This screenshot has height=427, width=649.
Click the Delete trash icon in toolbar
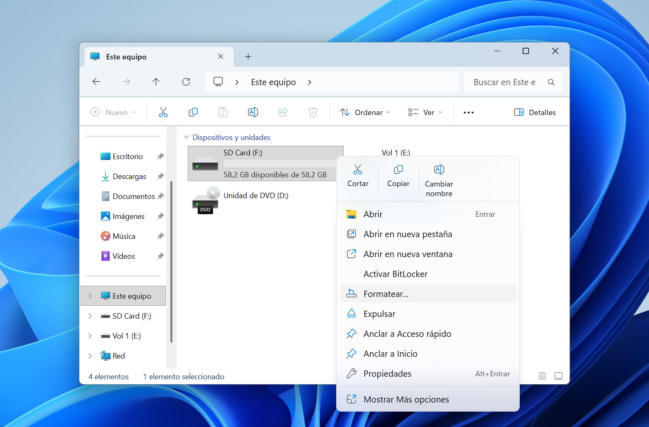point(313,112)
